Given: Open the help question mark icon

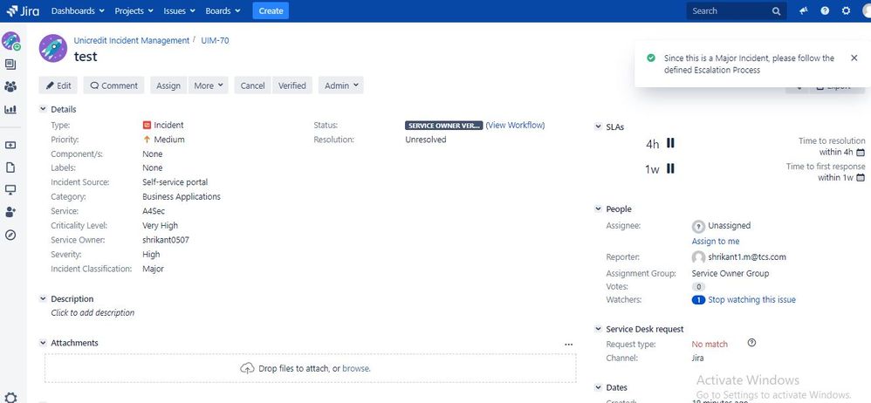Looking at the screenshot, I should coord(825,10).
